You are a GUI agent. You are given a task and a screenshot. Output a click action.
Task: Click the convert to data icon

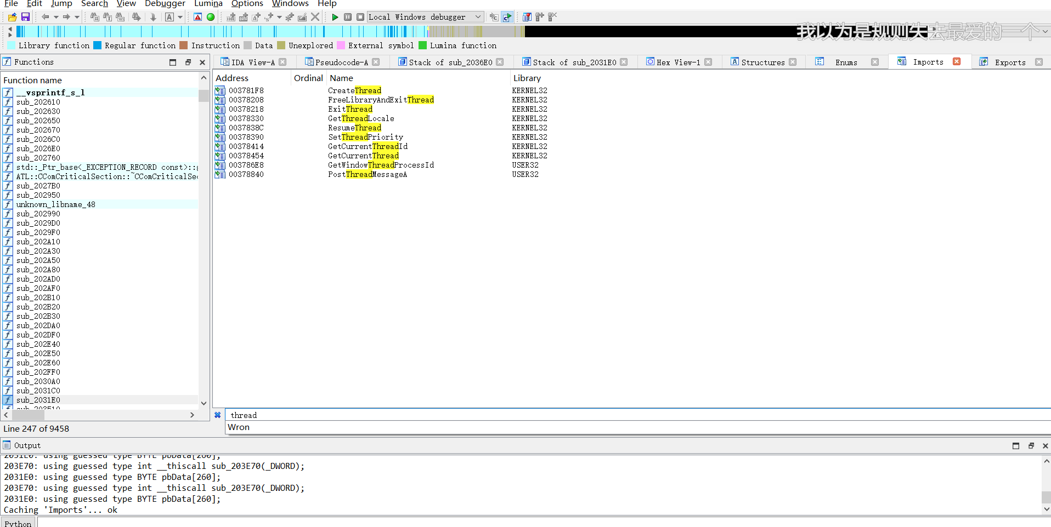tap(244, 17)
